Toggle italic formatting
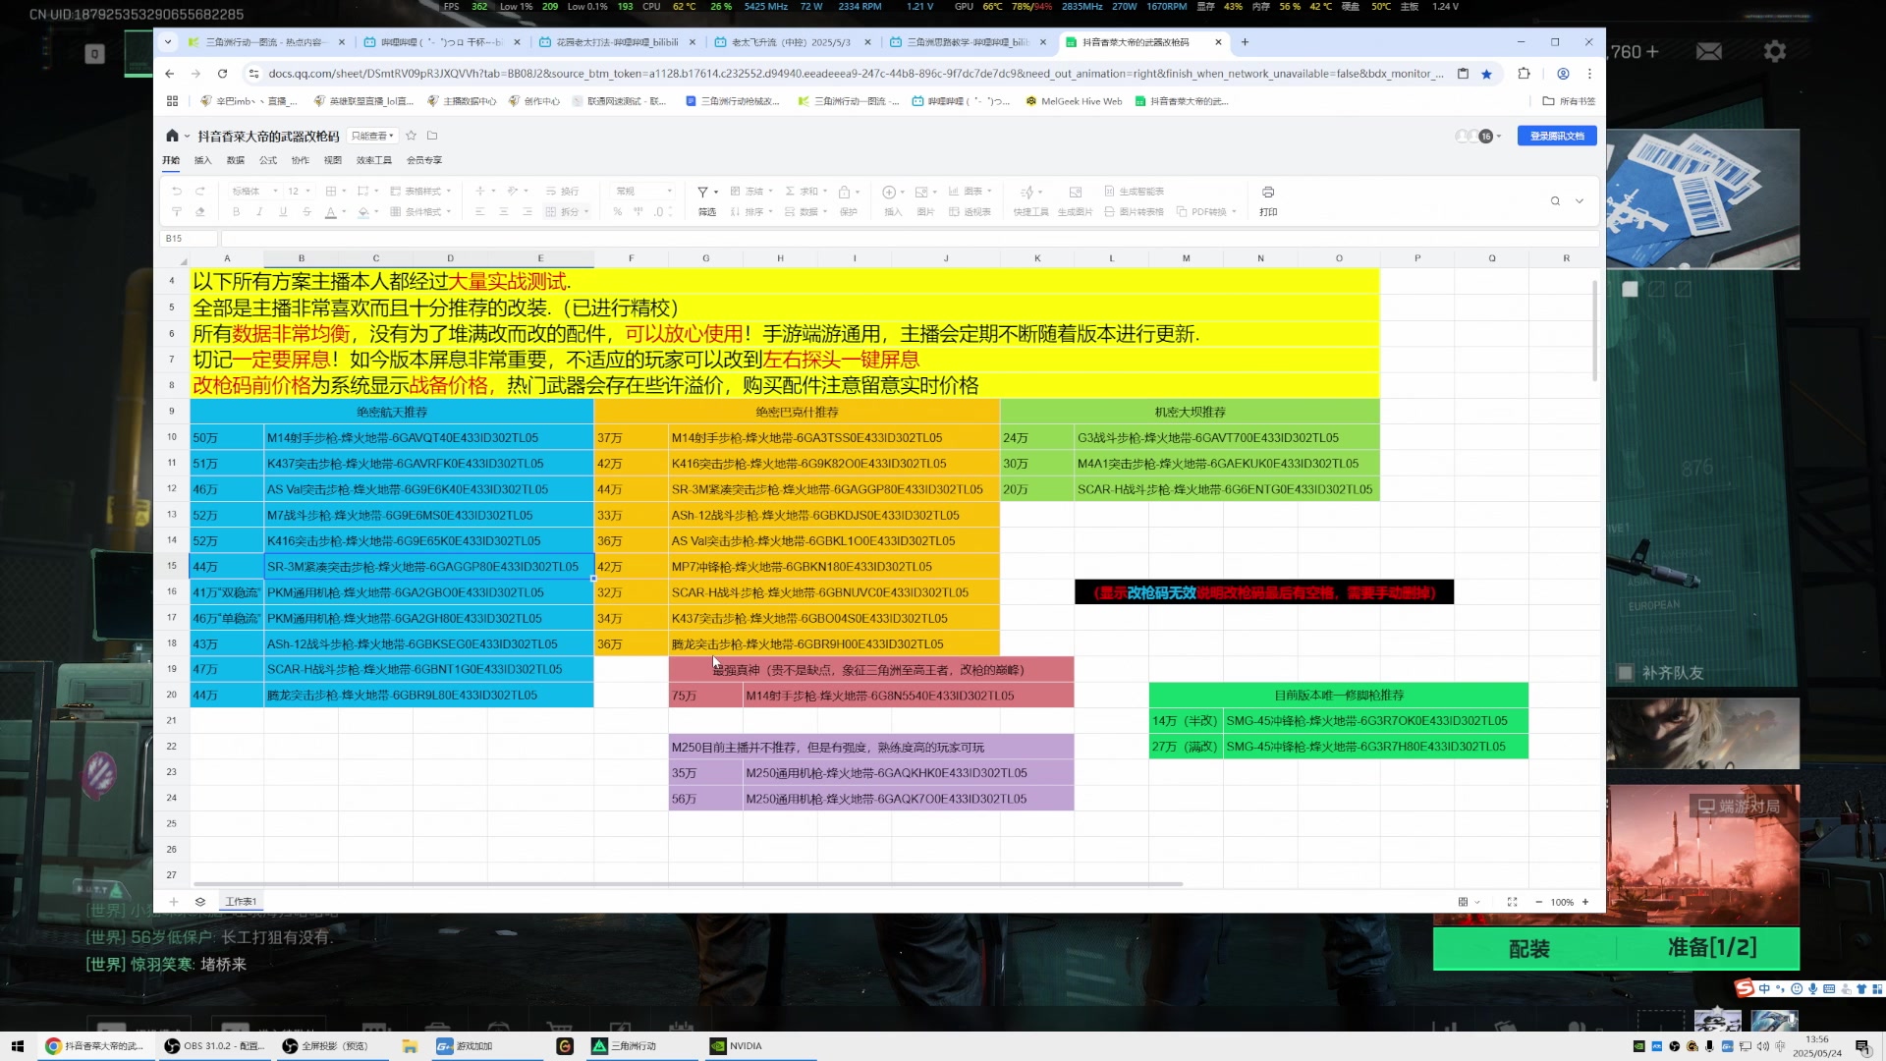The height and width of the screenshot is (1061, 1886). click(x=259, y=212)
